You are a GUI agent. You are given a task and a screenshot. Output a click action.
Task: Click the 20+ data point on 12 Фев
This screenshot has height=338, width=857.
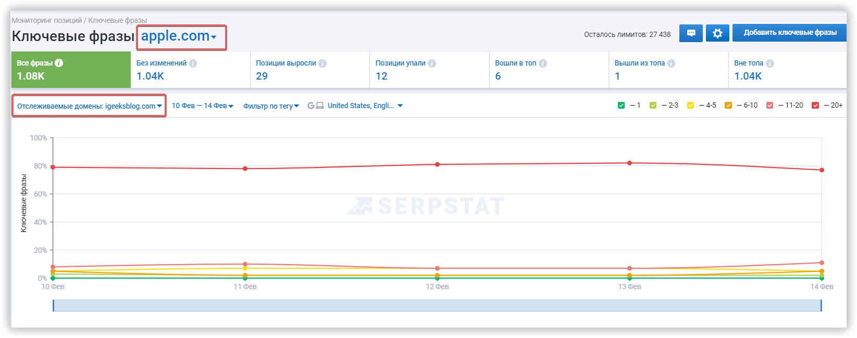437,164
